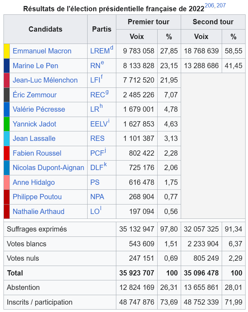Screen dimensions: 248x312
Task: Click the Yannick Jadot candidate name
Action: click(34, 124)
